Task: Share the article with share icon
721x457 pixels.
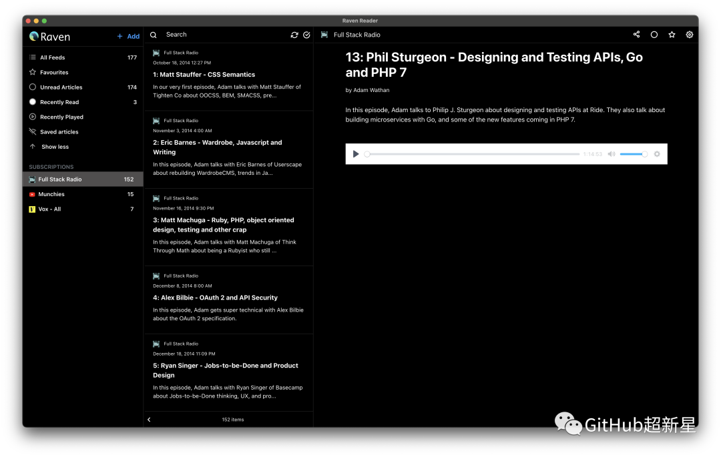Action: pyautogui.click(x=636, y=35)
